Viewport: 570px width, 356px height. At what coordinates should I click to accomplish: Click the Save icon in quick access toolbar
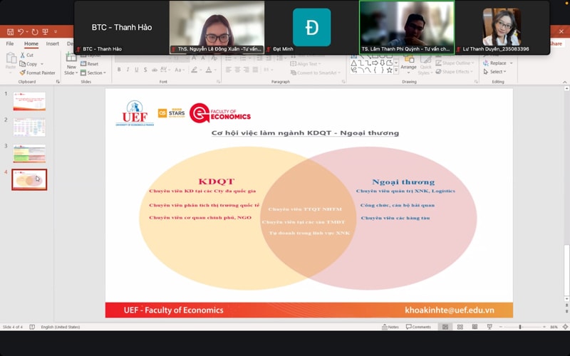pos(10,32)
